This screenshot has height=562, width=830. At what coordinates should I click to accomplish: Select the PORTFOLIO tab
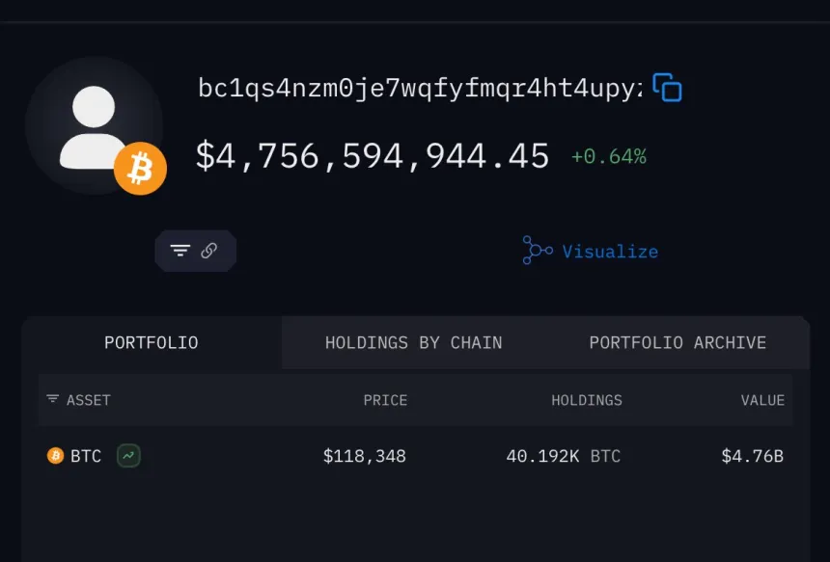click(151, 342)
